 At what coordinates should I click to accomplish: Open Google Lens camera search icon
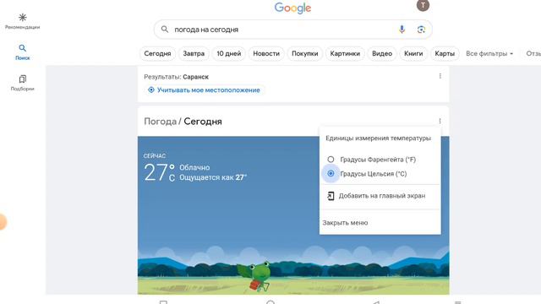[x=421, y=30]
